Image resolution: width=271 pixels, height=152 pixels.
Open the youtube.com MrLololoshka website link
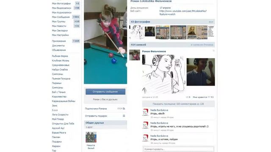pyautogui.click(x=183, y=13)
